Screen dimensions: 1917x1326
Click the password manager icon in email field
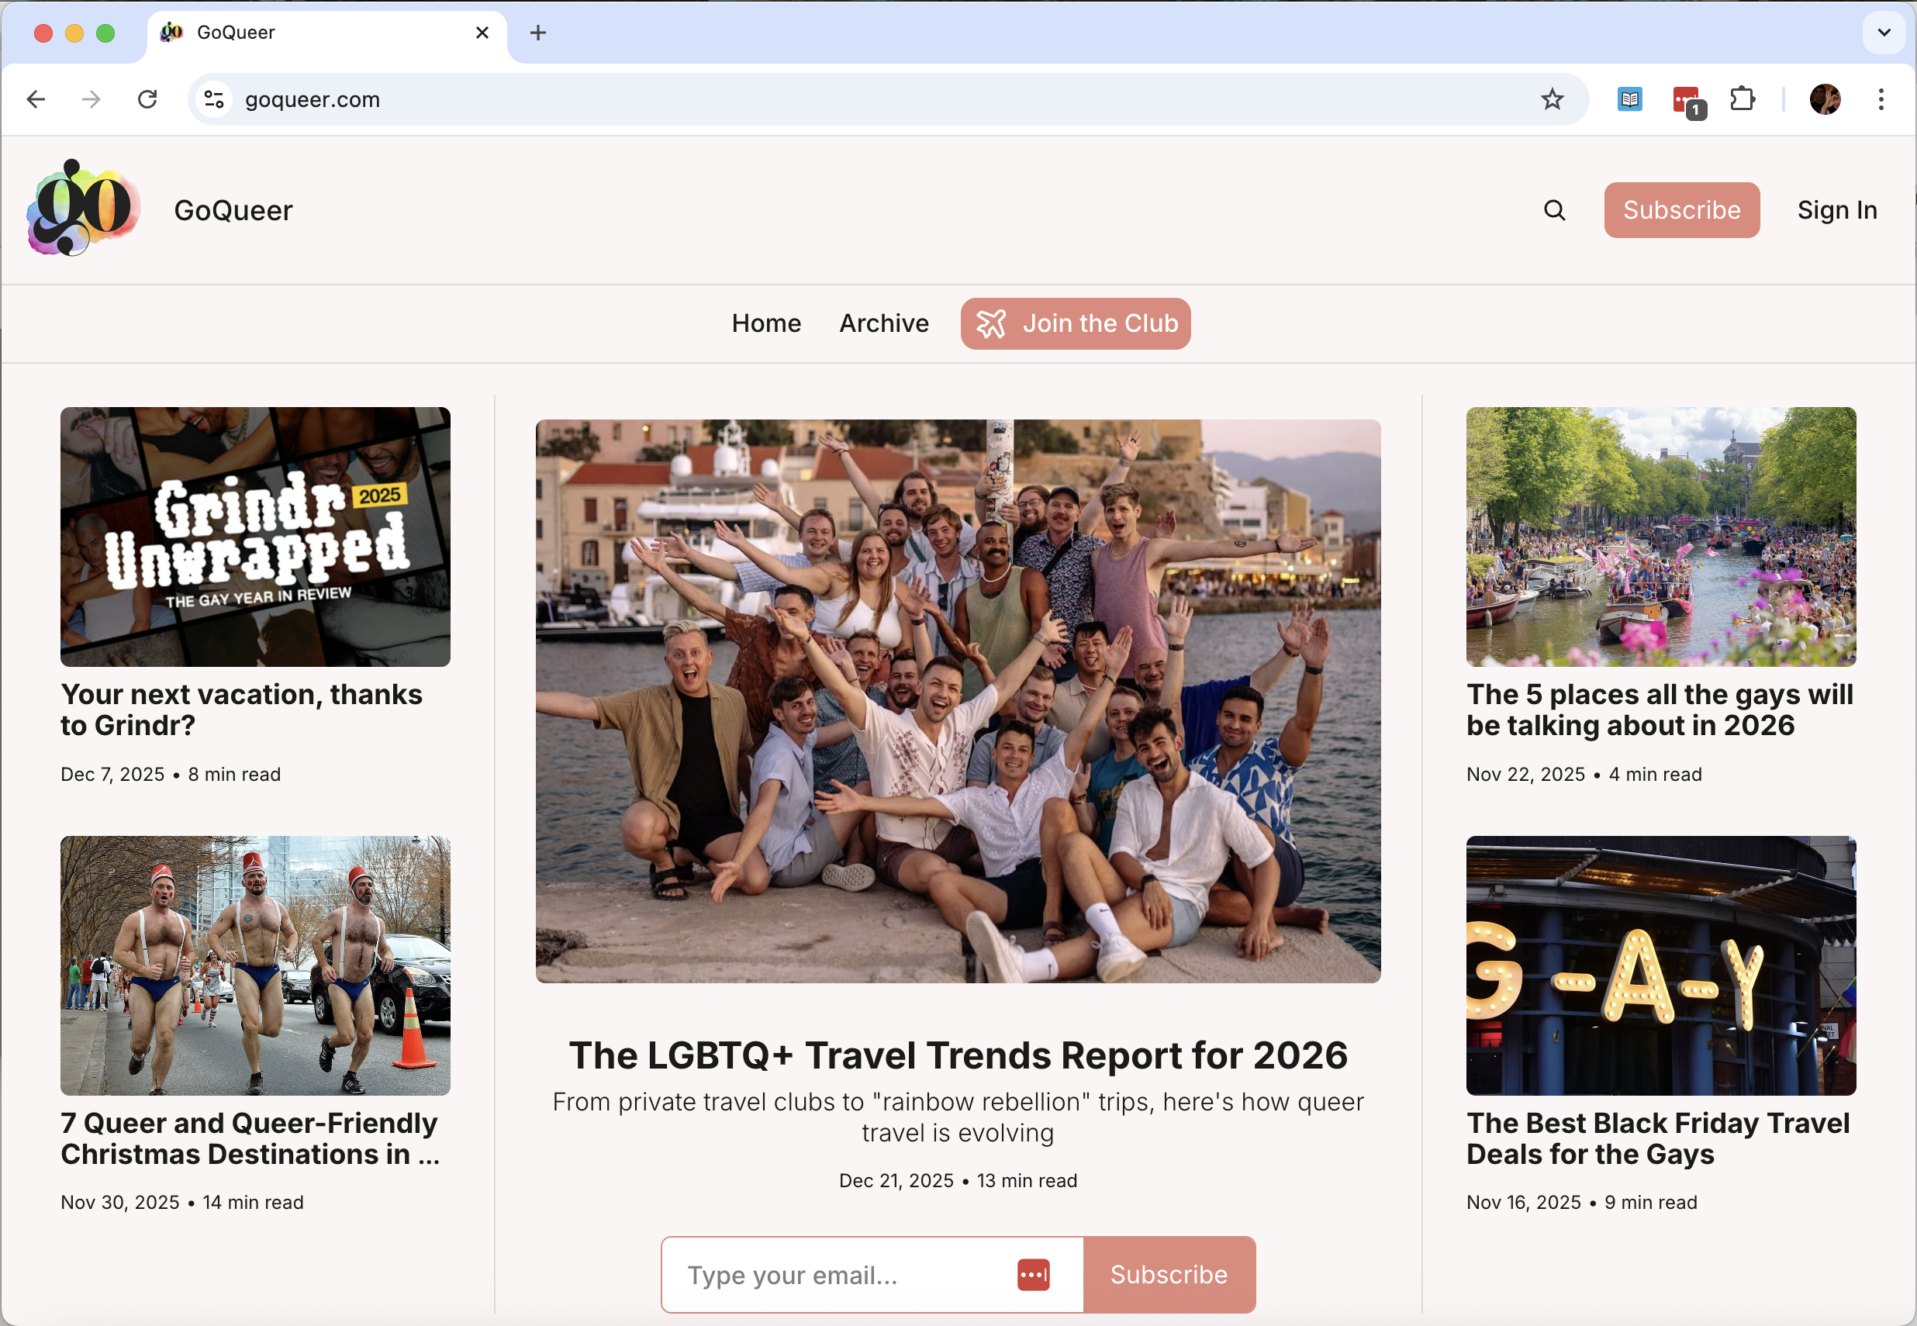point(1033,1275)
